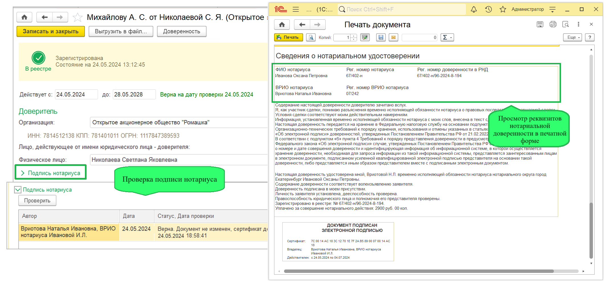Add power of attorney document to favorites star
The height and width of the screenshot is (284, 612).
[x=77, y=18]
